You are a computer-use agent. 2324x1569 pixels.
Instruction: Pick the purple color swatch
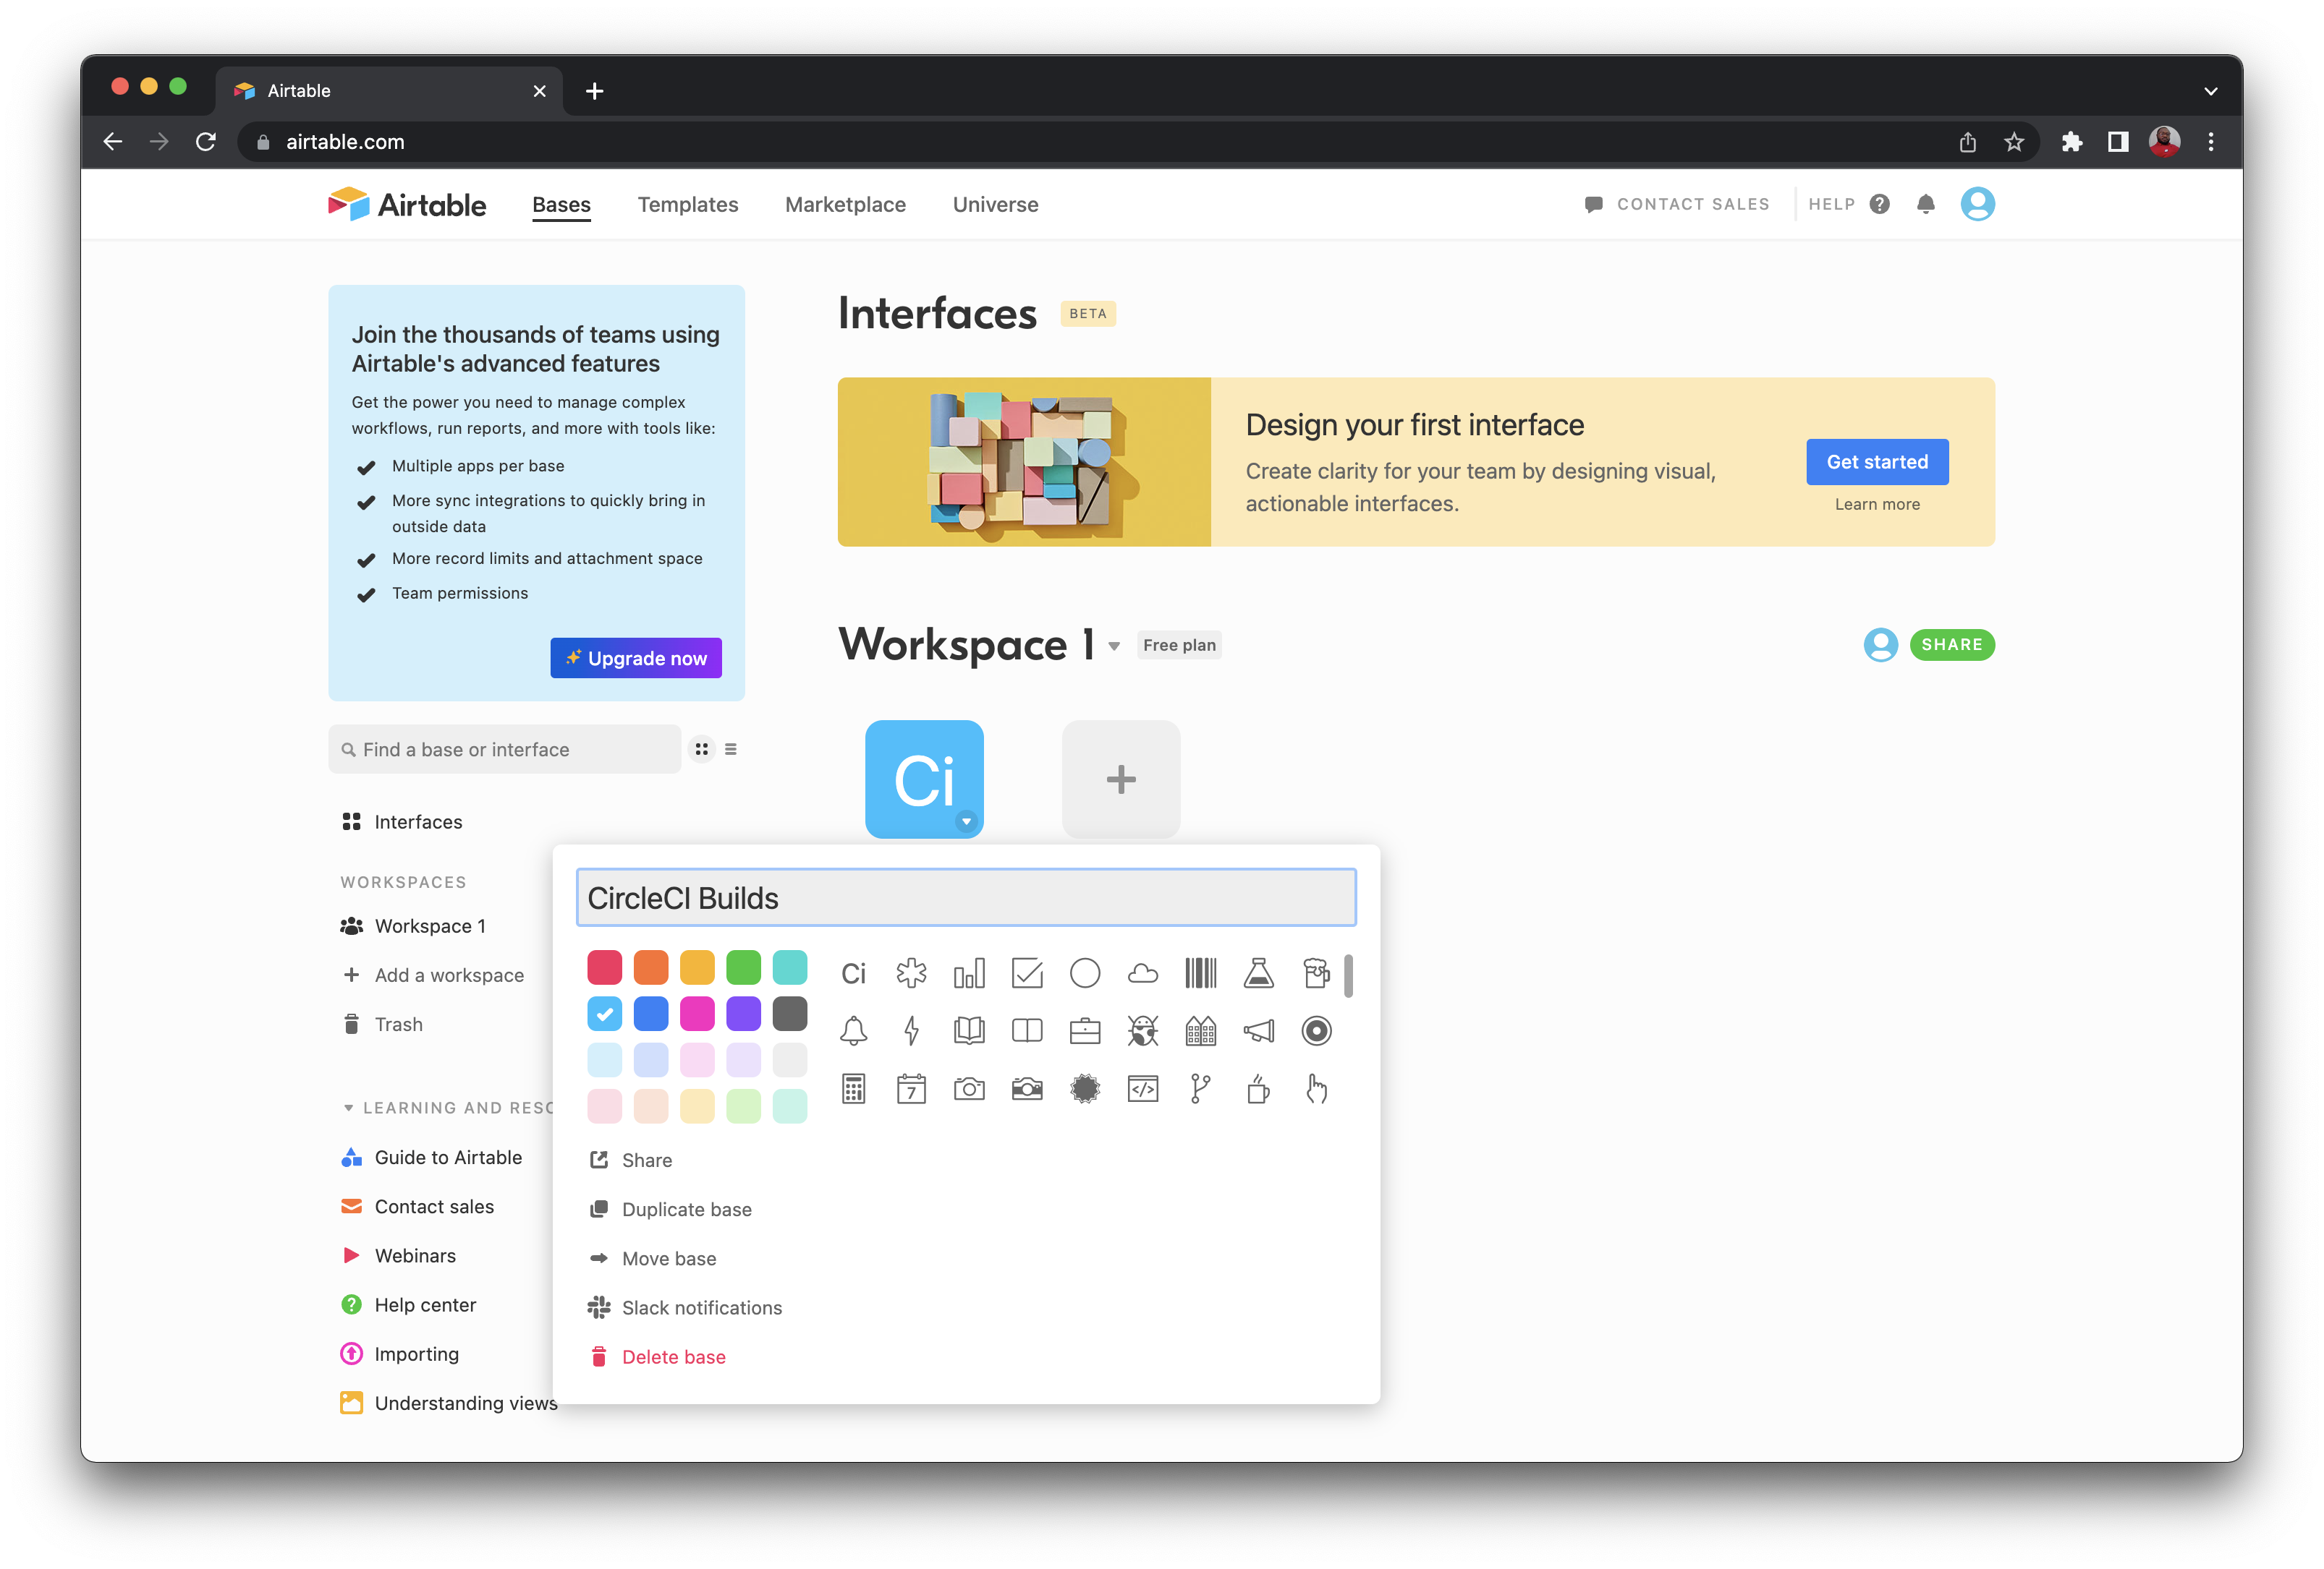tap(743, 1014)
